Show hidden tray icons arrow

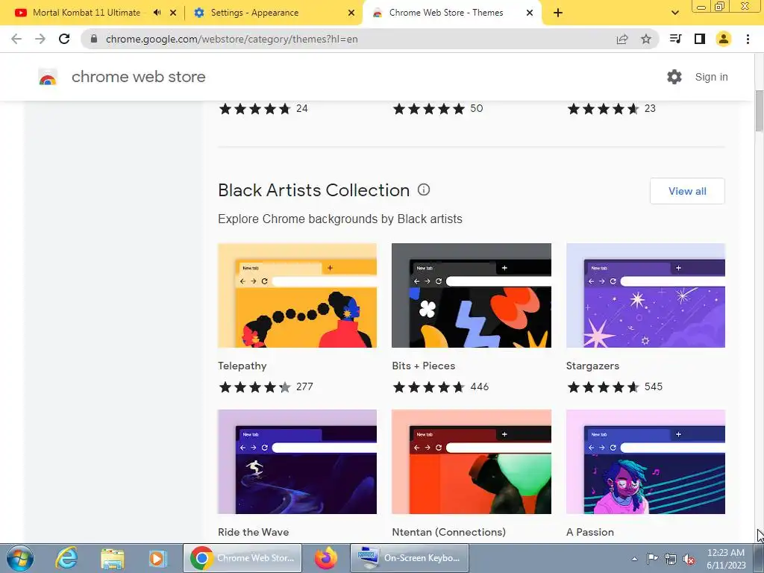(634, 559)
